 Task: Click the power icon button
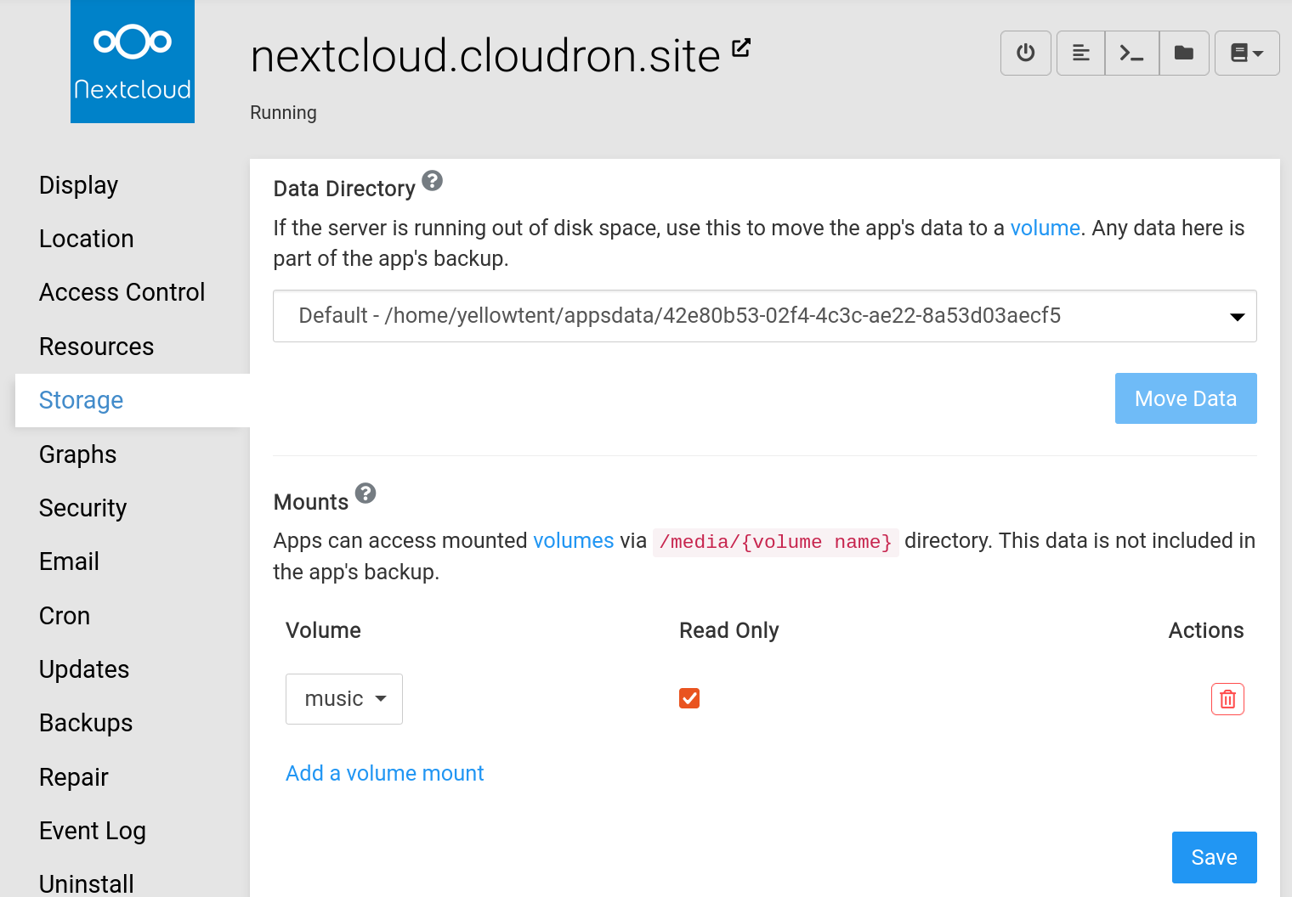point(1025,53)
